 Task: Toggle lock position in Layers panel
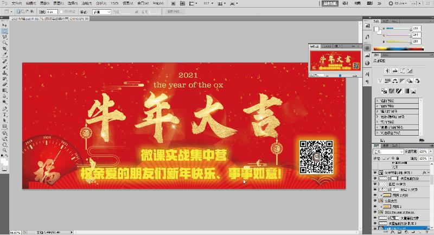(x=393, y=158)
